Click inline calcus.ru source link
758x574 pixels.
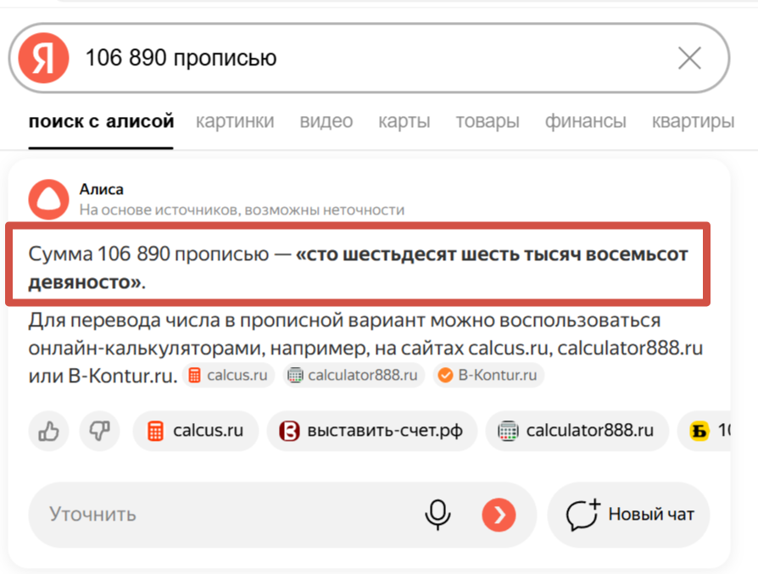(x=229, y=375)
